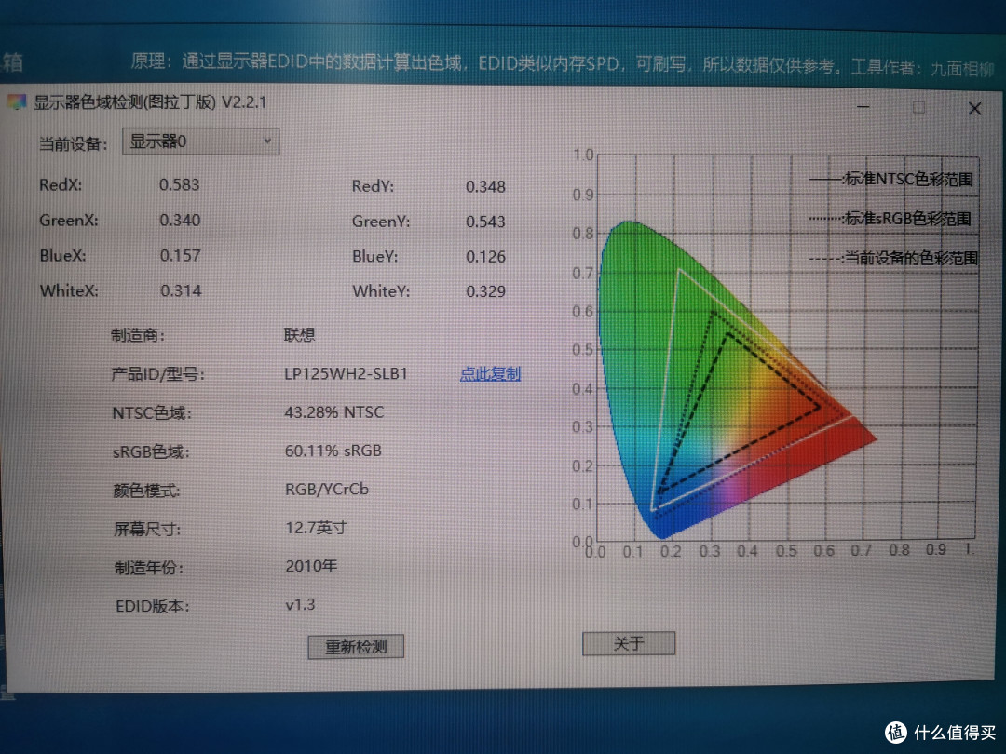This screenshot has height=754, width=1006.
Task: Click the NTSC色域 label
Action: [152, 413]
